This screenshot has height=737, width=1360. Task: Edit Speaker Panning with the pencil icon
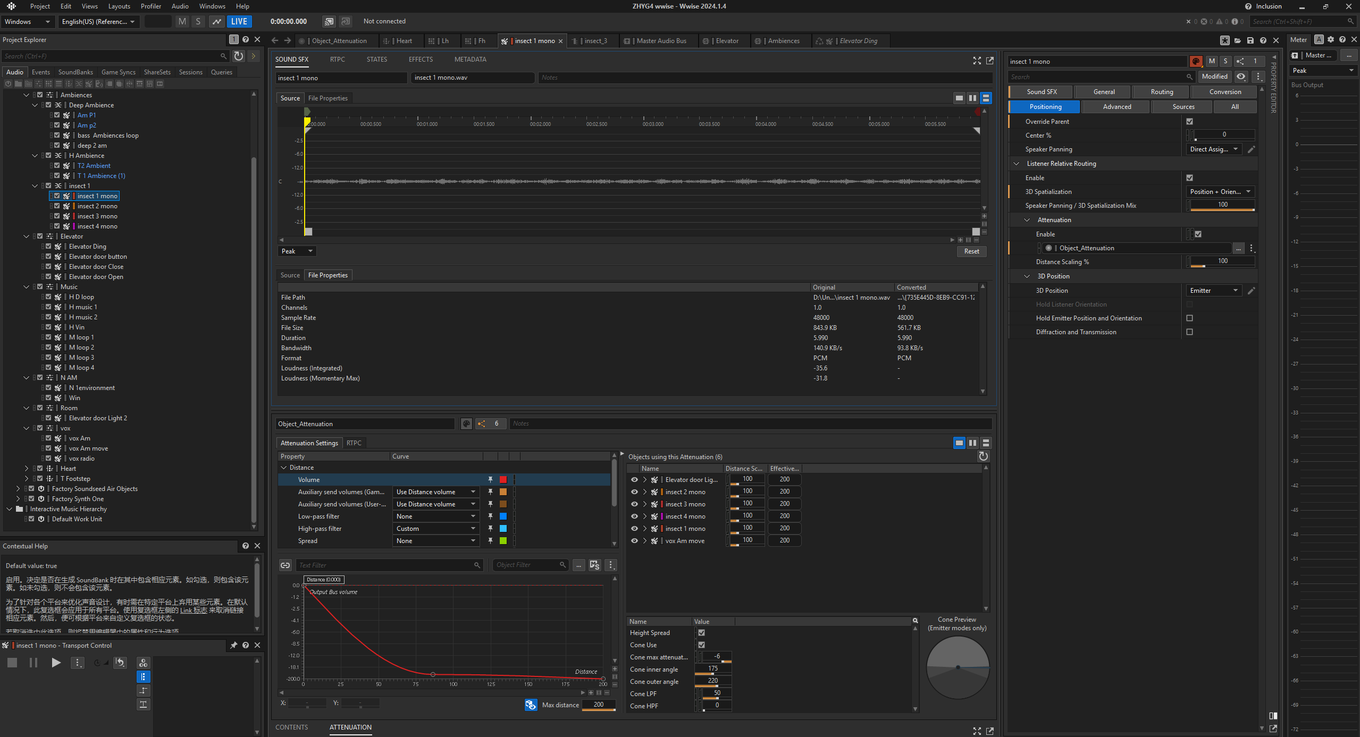1251,149
